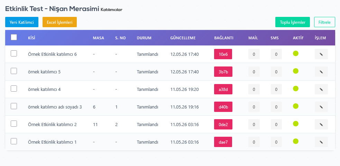The height and width of the screenshot is (166, 340).
Task: Click the MAİL column header
Action: tap(253, 38)
